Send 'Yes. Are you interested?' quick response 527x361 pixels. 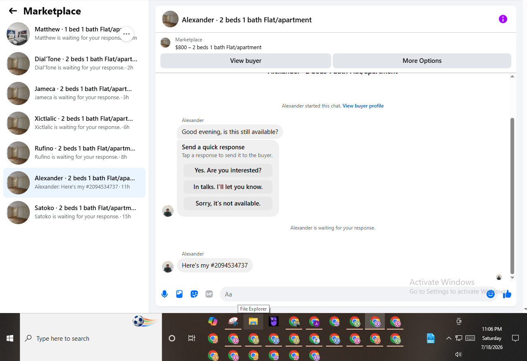(x=228, y=170)
